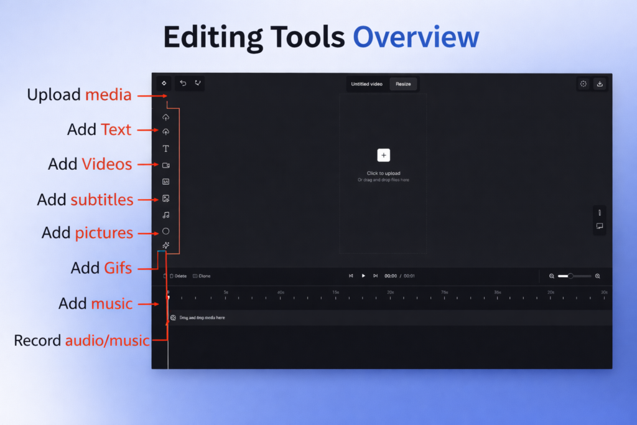Open the music note audio tool
Image resolution: width=637 pixels, height=425 pixels.
pyautogui.click(x=166, y=215)
